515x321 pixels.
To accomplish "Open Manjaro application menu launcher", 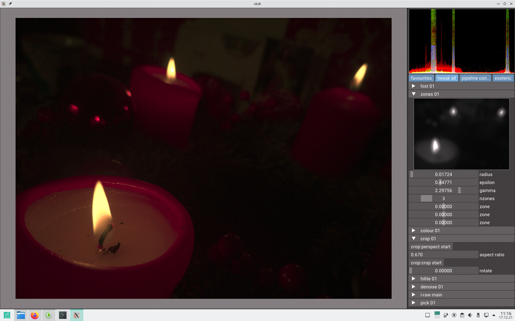I will tap(7, 315).
